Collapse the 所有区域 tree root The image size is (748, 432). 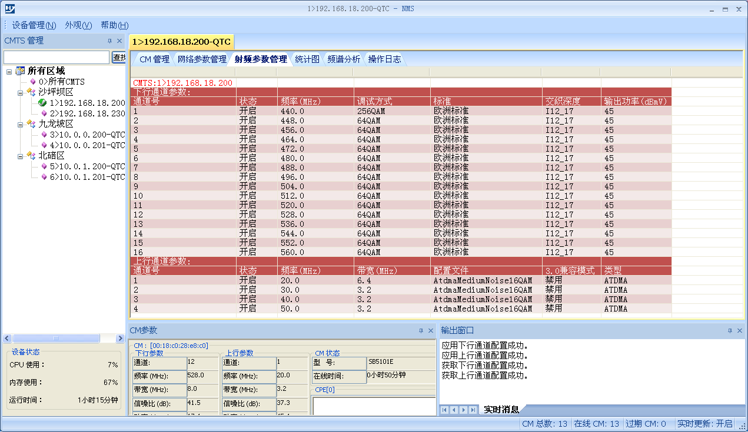click(9, 71)
